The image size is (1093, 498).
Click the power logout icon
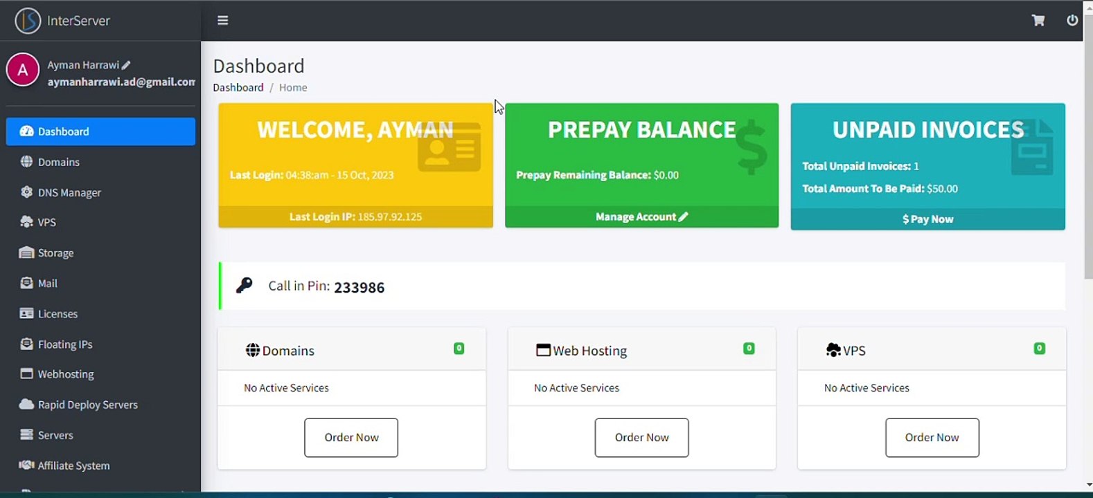point(1072,20)
